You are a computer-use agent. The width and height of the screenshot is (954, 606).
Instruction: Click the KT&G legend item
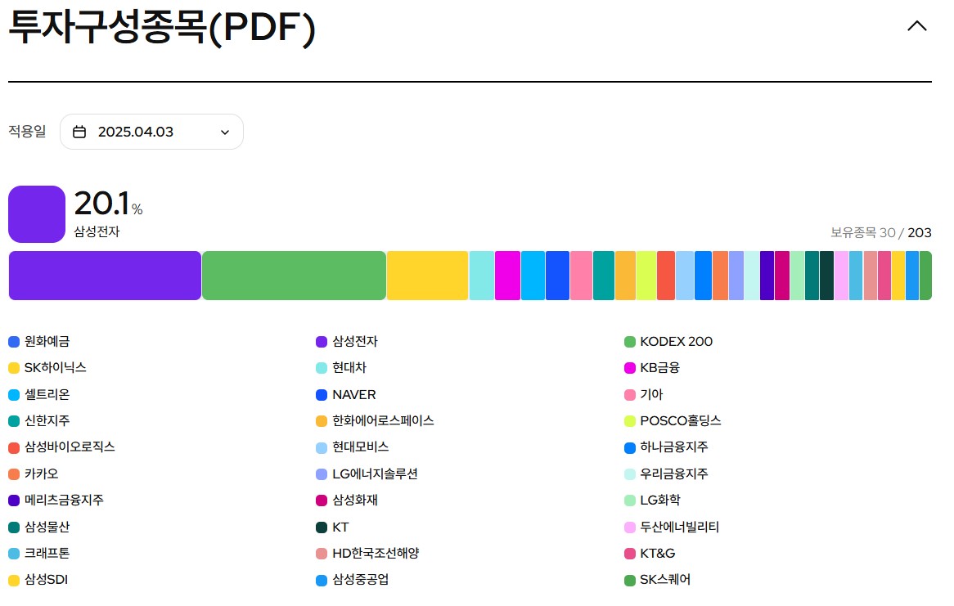pos(650,553)
